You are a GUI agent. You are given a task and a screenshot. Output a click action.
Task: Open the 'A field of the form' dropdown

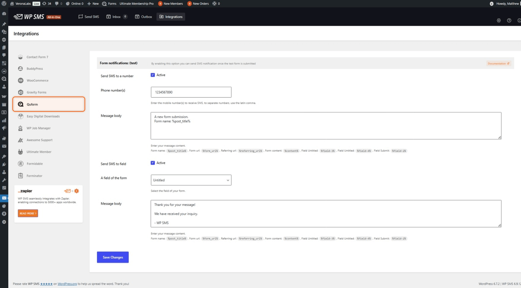191,180
